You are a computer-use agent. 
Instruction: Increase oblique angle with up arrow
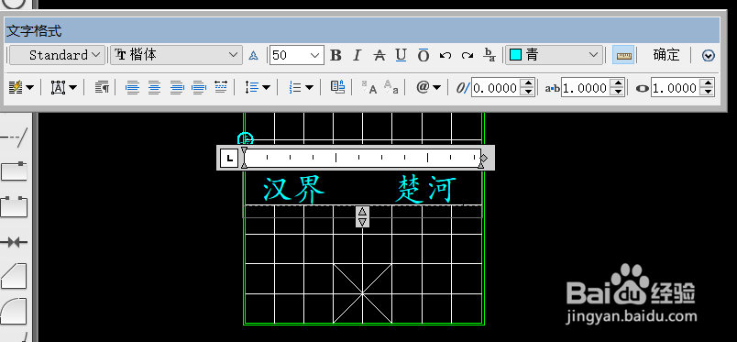(x=529, y=83)
